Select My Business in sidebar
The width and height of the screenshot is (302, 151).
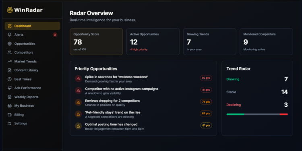(x=32, y=105)
